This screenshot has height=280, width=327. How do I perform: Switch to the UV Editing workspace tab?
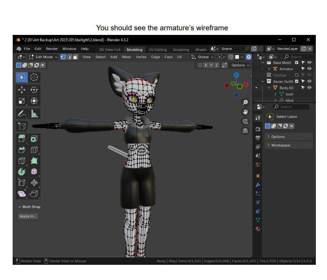[x=157, y=50]
